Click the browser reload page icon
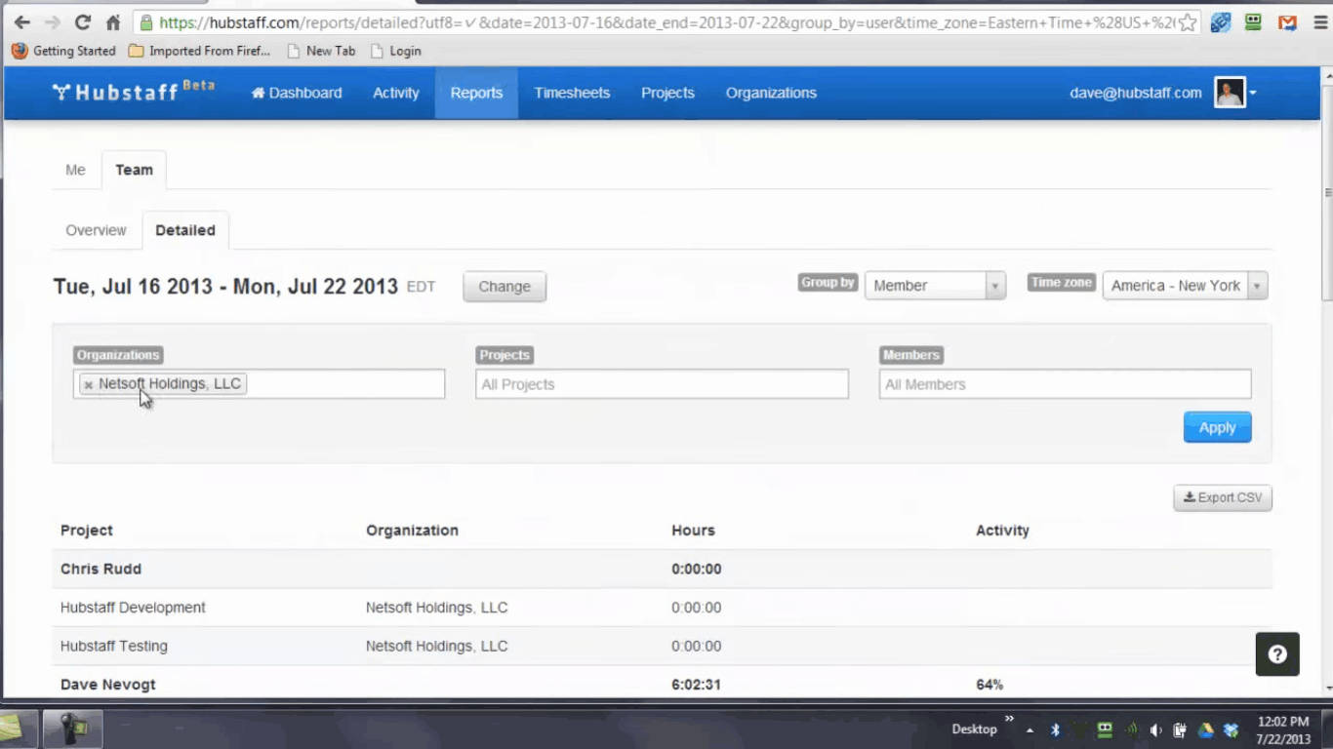The image size is (1333, 749). [x=82, y=22]
